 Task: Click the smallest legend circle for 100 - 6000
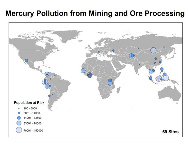[19, 109]
